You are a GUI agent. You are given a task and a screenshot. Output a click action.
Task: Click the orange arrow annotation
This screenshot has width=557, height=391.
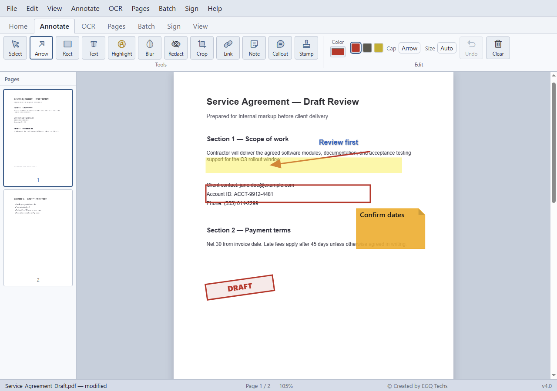click(x=320, y=159)
